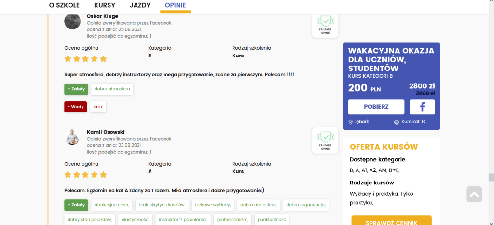This screenshot has width=494, height=225.
Task: Switch to the KURSY tab
Action: [x=106, y=5]
